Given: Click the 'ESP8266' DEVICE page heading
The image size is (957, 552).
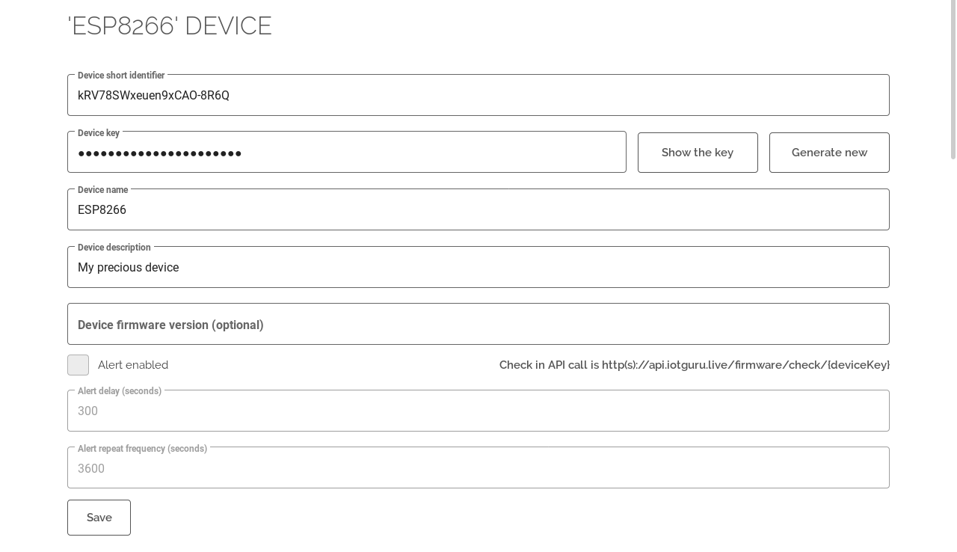Looking at the screenshot, I should coord(170,26).
